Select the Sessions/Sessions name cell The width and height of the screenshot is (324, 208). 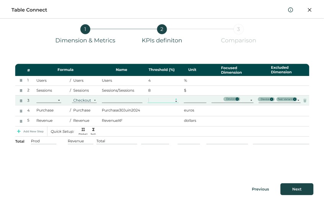118,90
